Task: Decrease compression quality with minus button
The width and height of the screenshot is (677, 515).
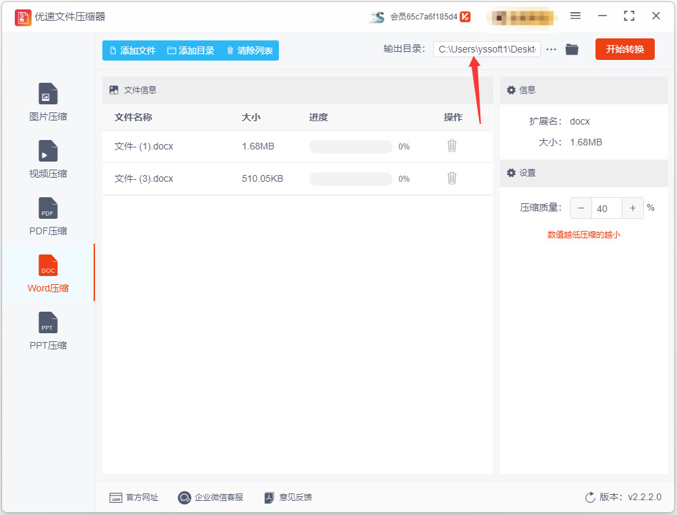Action: click(x=581, y=208)
